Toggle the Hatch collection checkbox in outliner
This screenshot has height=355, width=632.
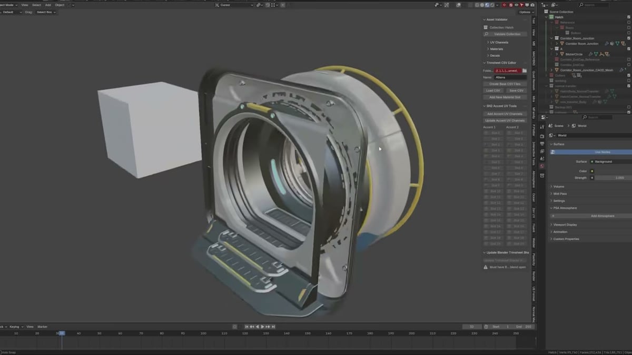[629, 17]
